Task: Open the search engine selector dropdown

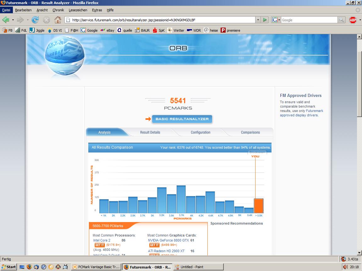Action: pos(276,20)
